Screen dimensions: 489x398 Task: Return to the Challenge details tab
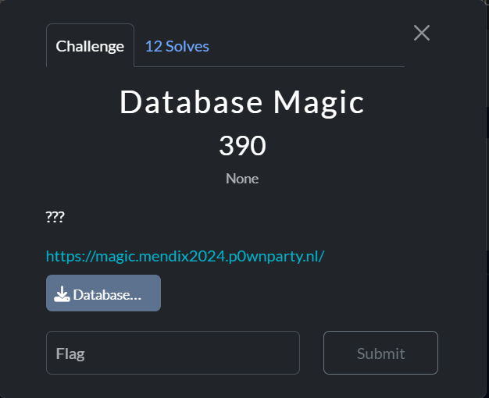[90, 45]
